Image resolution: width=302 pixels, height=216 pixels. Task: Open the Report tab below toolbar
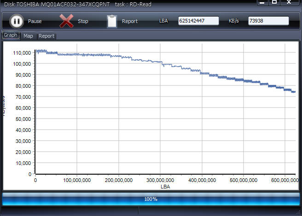[46, 36]
